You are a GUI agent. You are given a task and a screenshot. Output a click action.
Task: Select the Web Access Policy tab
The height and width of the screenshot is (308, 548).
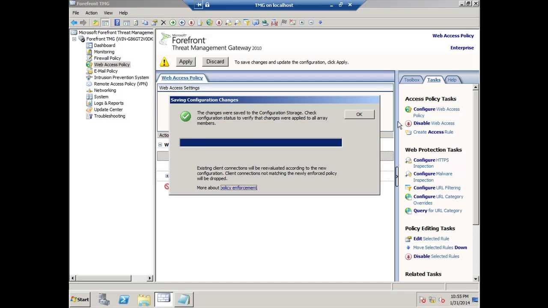point(182,78)
